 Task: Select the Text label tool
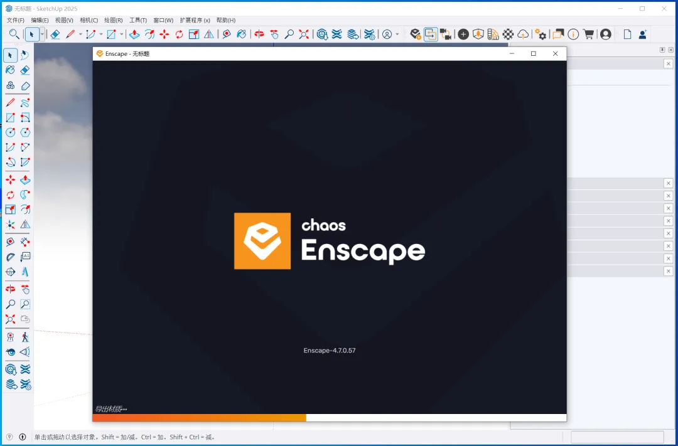(x=25, y=257)
